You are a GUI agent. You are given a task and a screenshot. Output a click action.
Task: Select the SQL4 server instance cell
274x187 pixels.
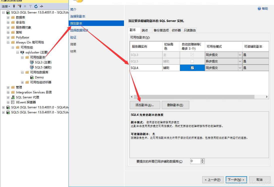tap(146, 68)
